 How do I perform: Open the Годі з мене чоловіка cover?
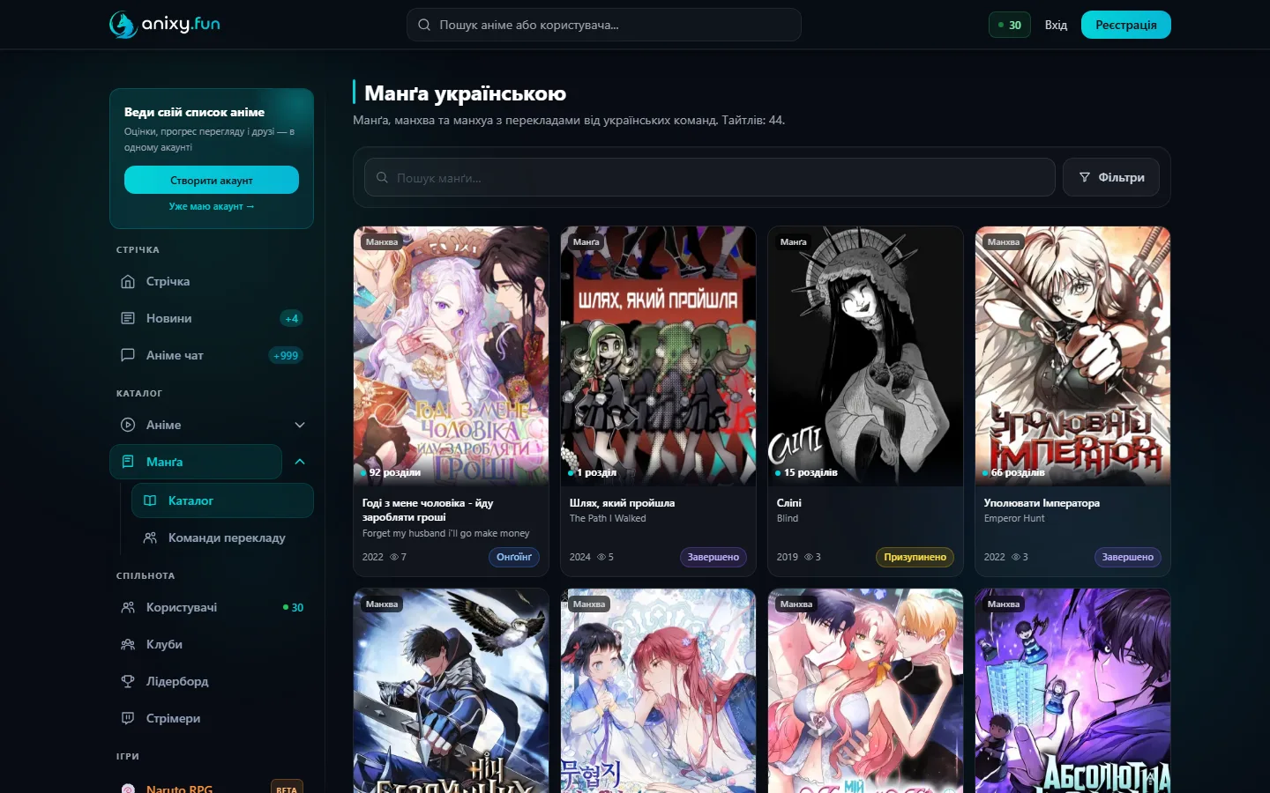(x=451, y=356)
